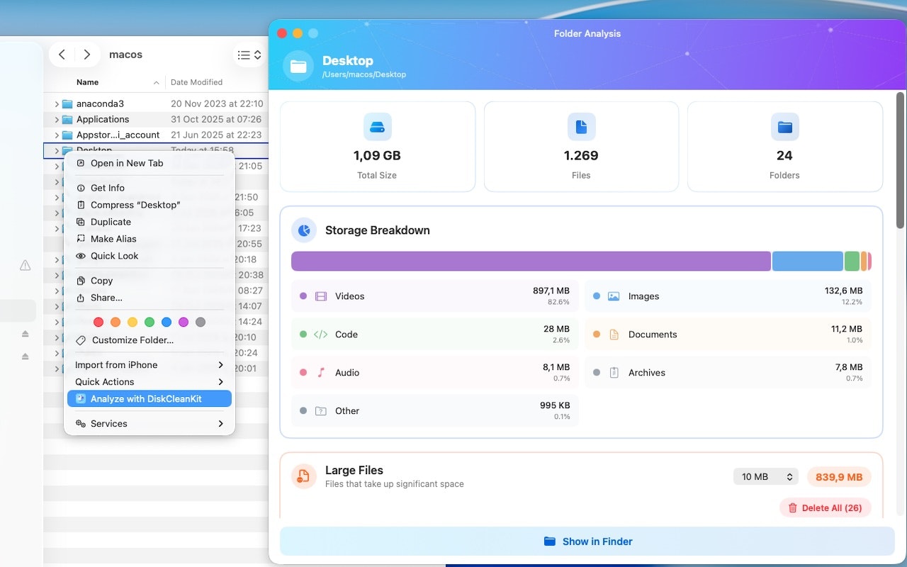Expand the Quick Actions submenu arrow
The width and height of the screenshot is (907, 567).
click(x=221, y=382)
